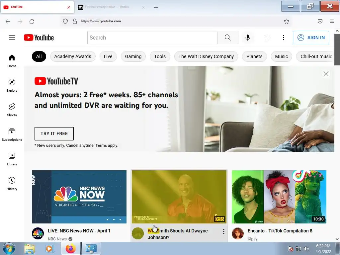Viewport: 340px width, 255px height.
Task: Close the YouTube tab
Action: (x=69, y=7)
